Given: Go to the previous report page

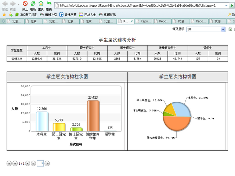Looking at the screenshot, I should 15,163.
